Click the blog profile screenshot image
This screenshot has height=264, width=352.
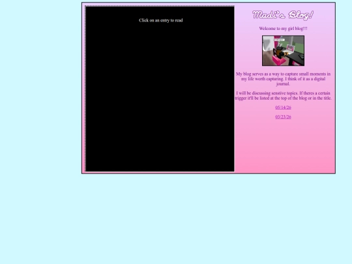point(283,50)
